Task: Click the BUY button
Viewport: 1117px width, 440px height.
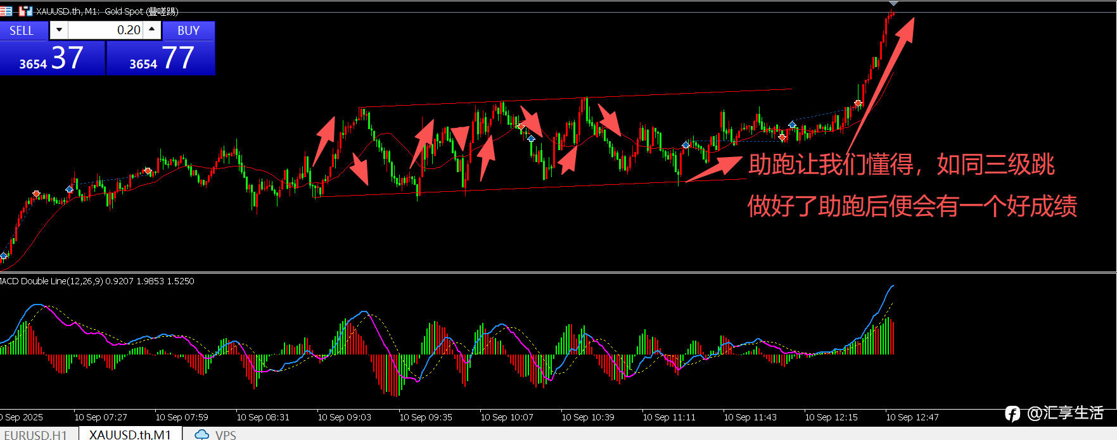Action: pos(189,30)
